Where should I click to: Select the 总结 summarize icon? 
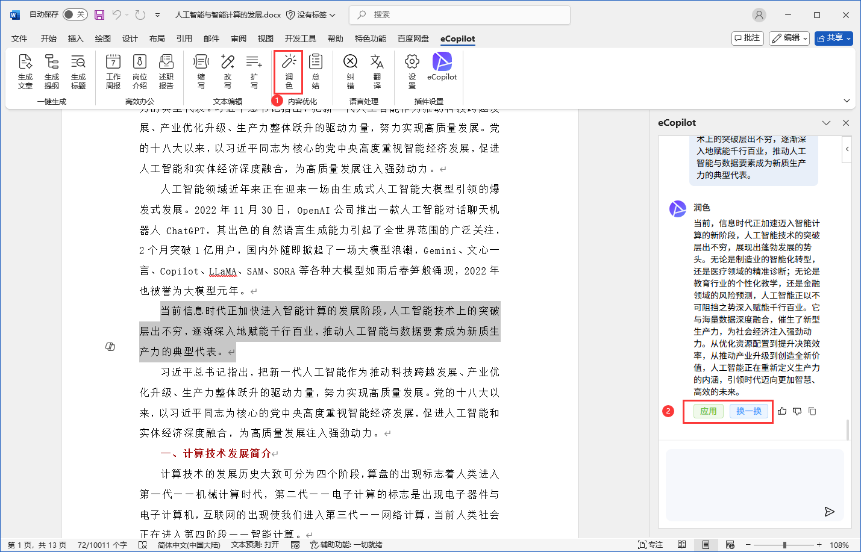coord(316,71)
